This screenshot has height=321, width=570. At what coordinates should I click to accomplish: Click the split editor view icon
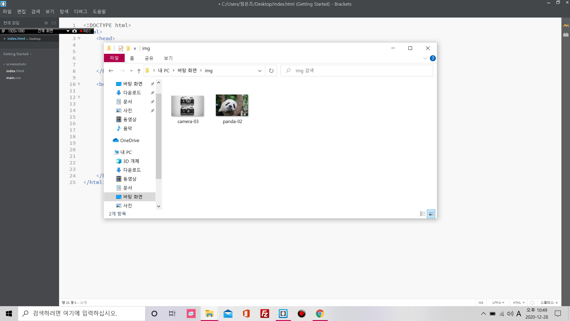tap(54, 23)
